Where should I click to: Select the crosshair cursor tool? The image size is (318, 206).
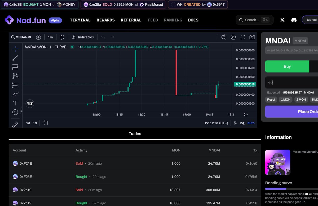pos(15,49)
